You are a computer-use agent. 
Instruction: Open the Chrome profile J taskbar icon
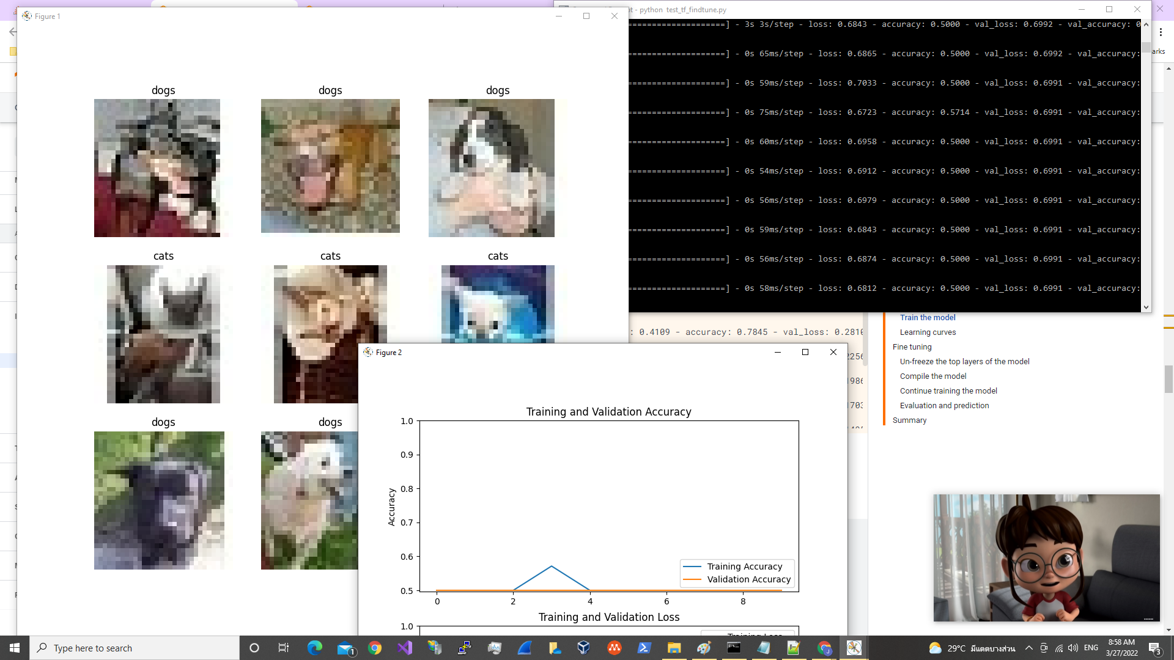824,648
